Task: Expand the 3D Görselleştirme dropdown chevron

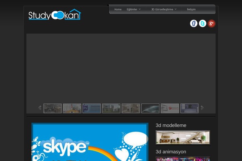Action: point(175,9)
